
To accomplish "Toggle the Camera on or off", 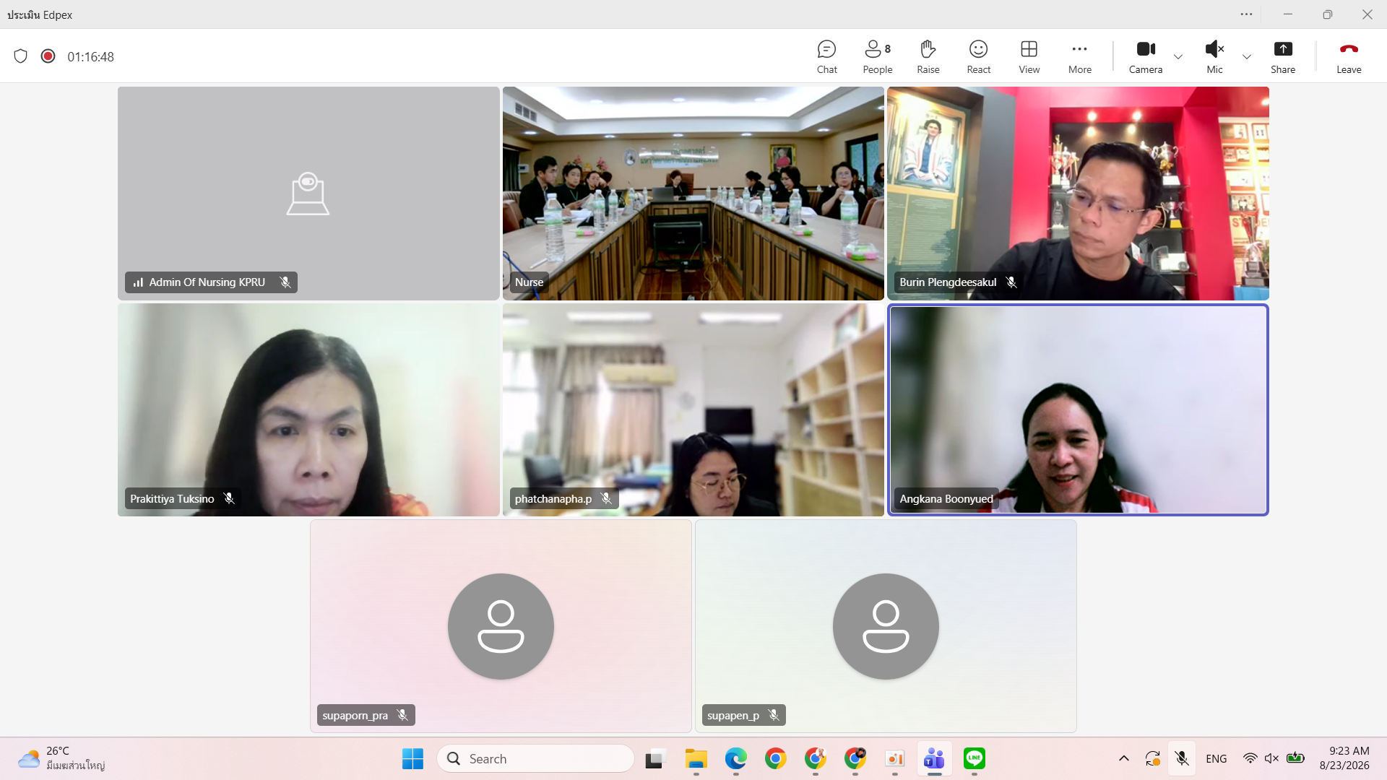I will click(x=1145, y=57).
